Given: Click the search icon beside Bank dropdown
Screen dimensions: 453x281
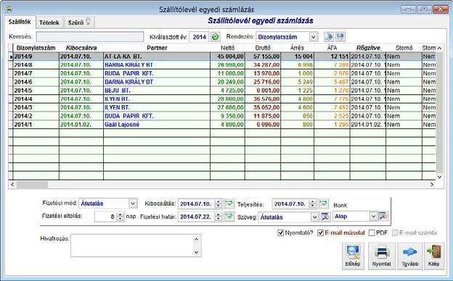Looking at the screenshot, I should click(x=383, y=216).
